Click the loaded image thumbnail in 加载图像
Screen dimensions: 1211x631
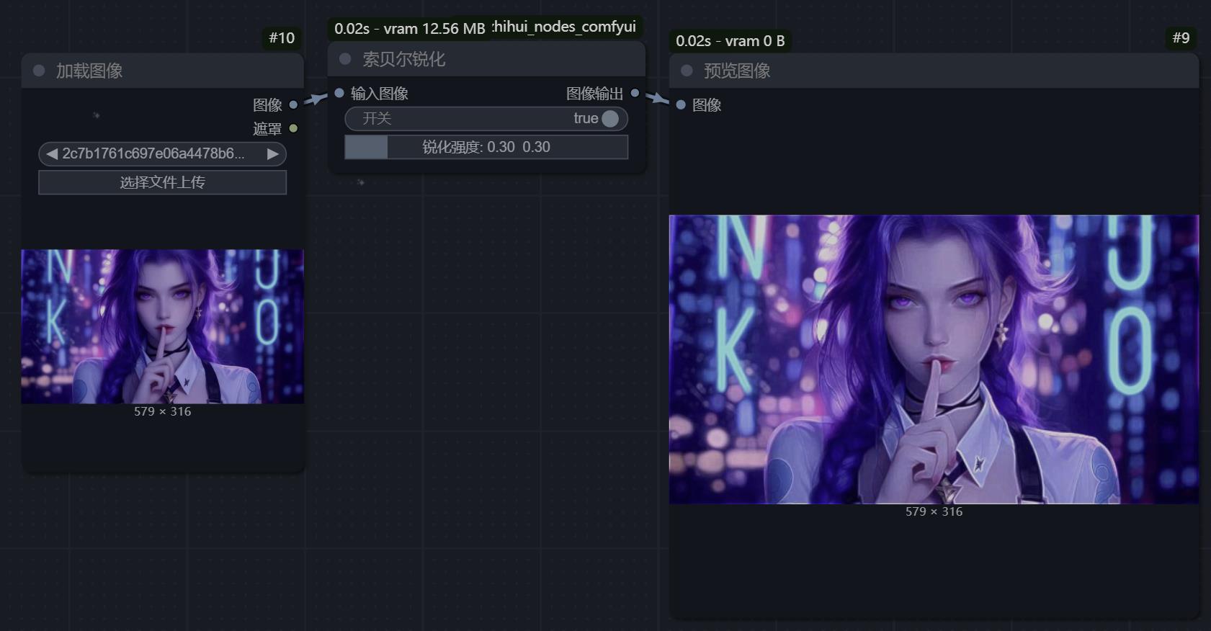point(162,326)
